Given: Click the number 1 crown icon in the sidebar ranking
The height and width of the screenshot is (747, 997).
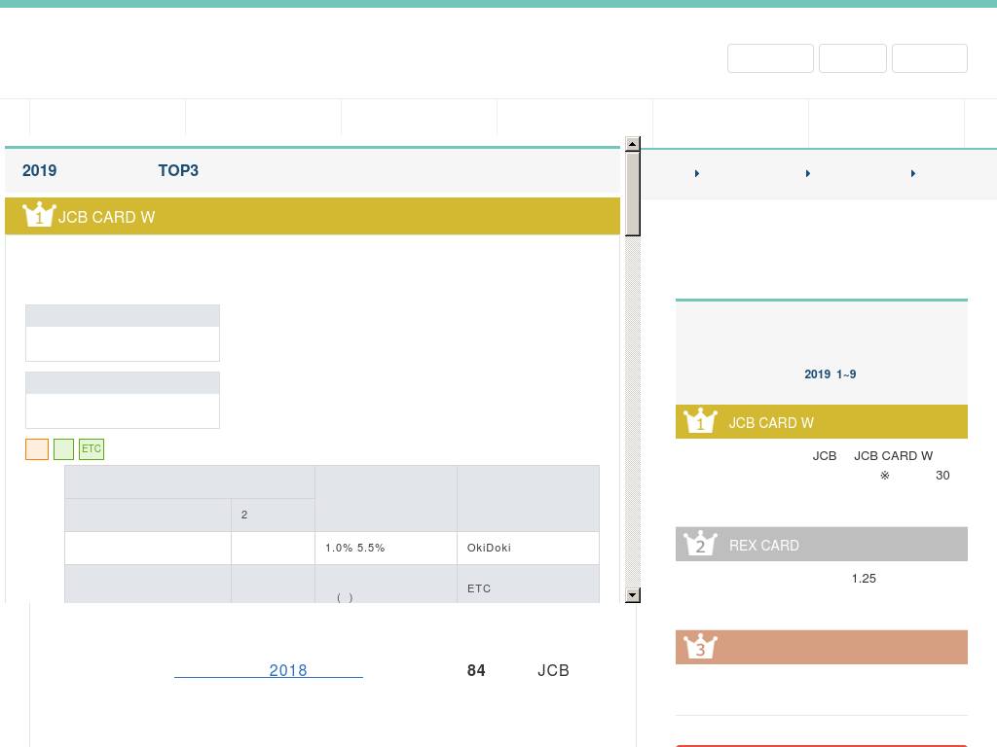Looking at the screenshot, I should pyautogui.click(x=700, y=421).
